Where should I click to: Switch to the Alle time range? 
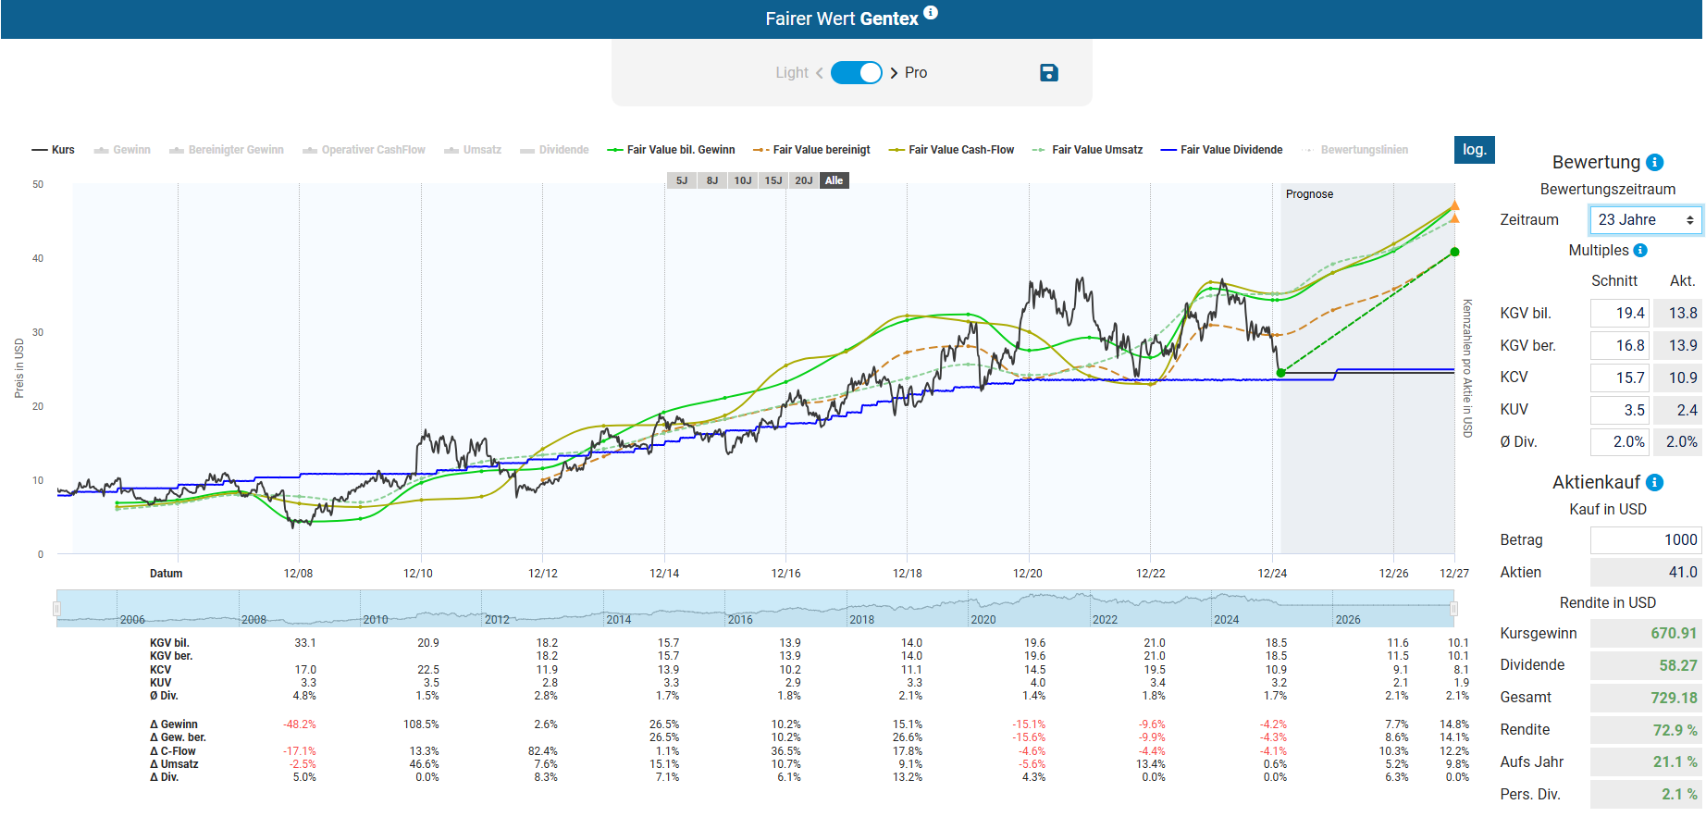tap(834, 180)
